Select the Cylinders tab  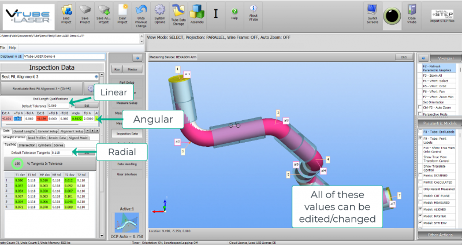click(44, 145)
